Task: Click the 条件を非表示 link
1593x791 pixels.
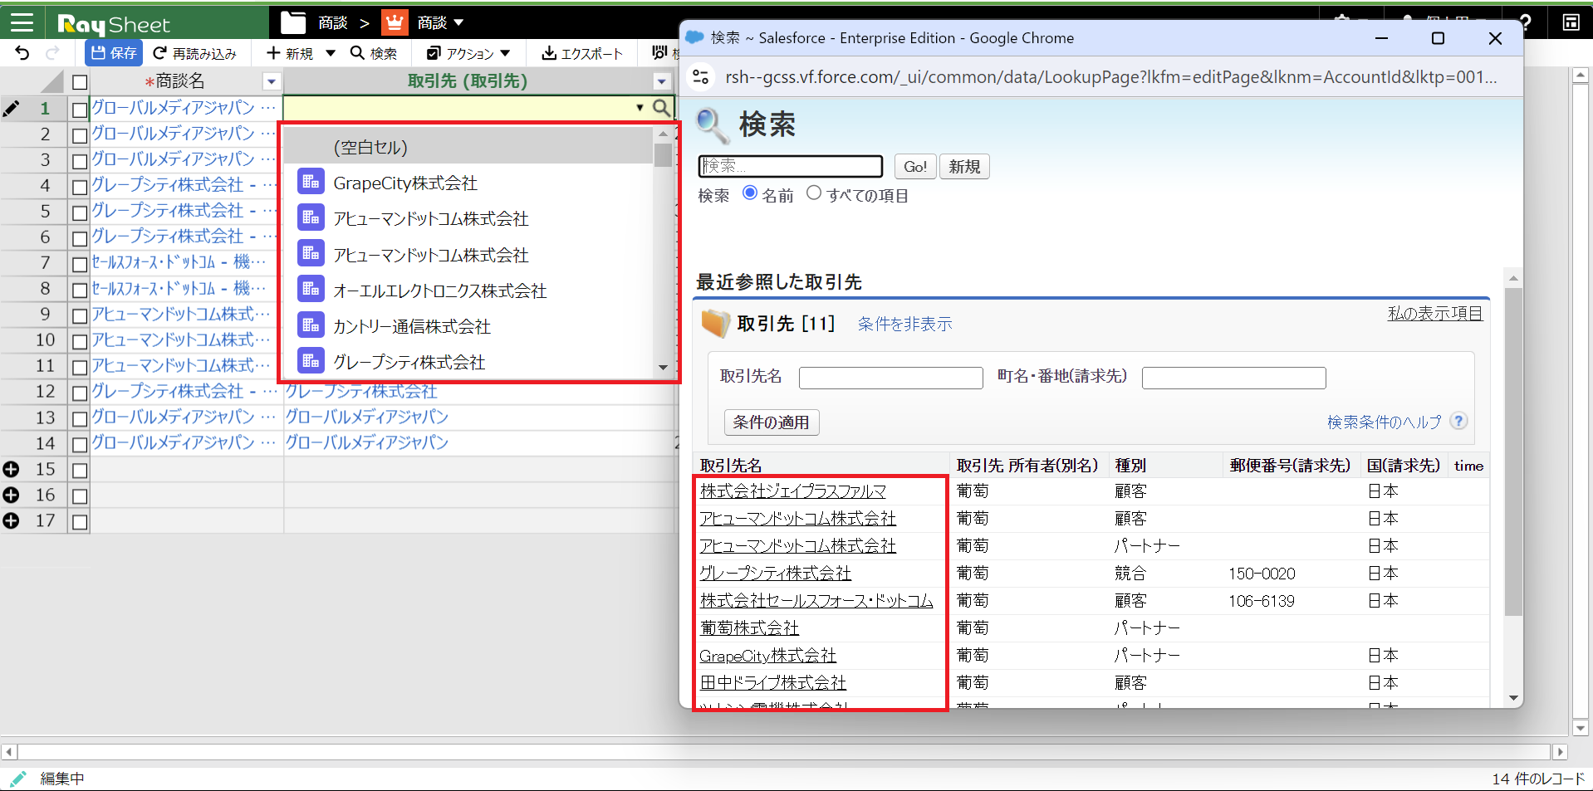Action: pos(904,324)
